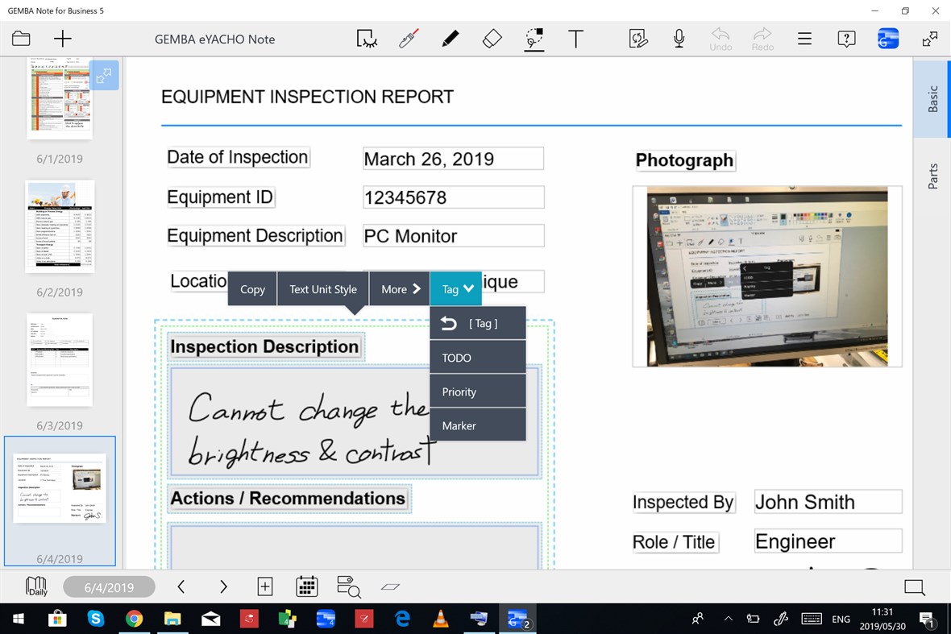Open the Text insertion tool
This screenshot has height=634, width=951.
[x=576, y=38]
